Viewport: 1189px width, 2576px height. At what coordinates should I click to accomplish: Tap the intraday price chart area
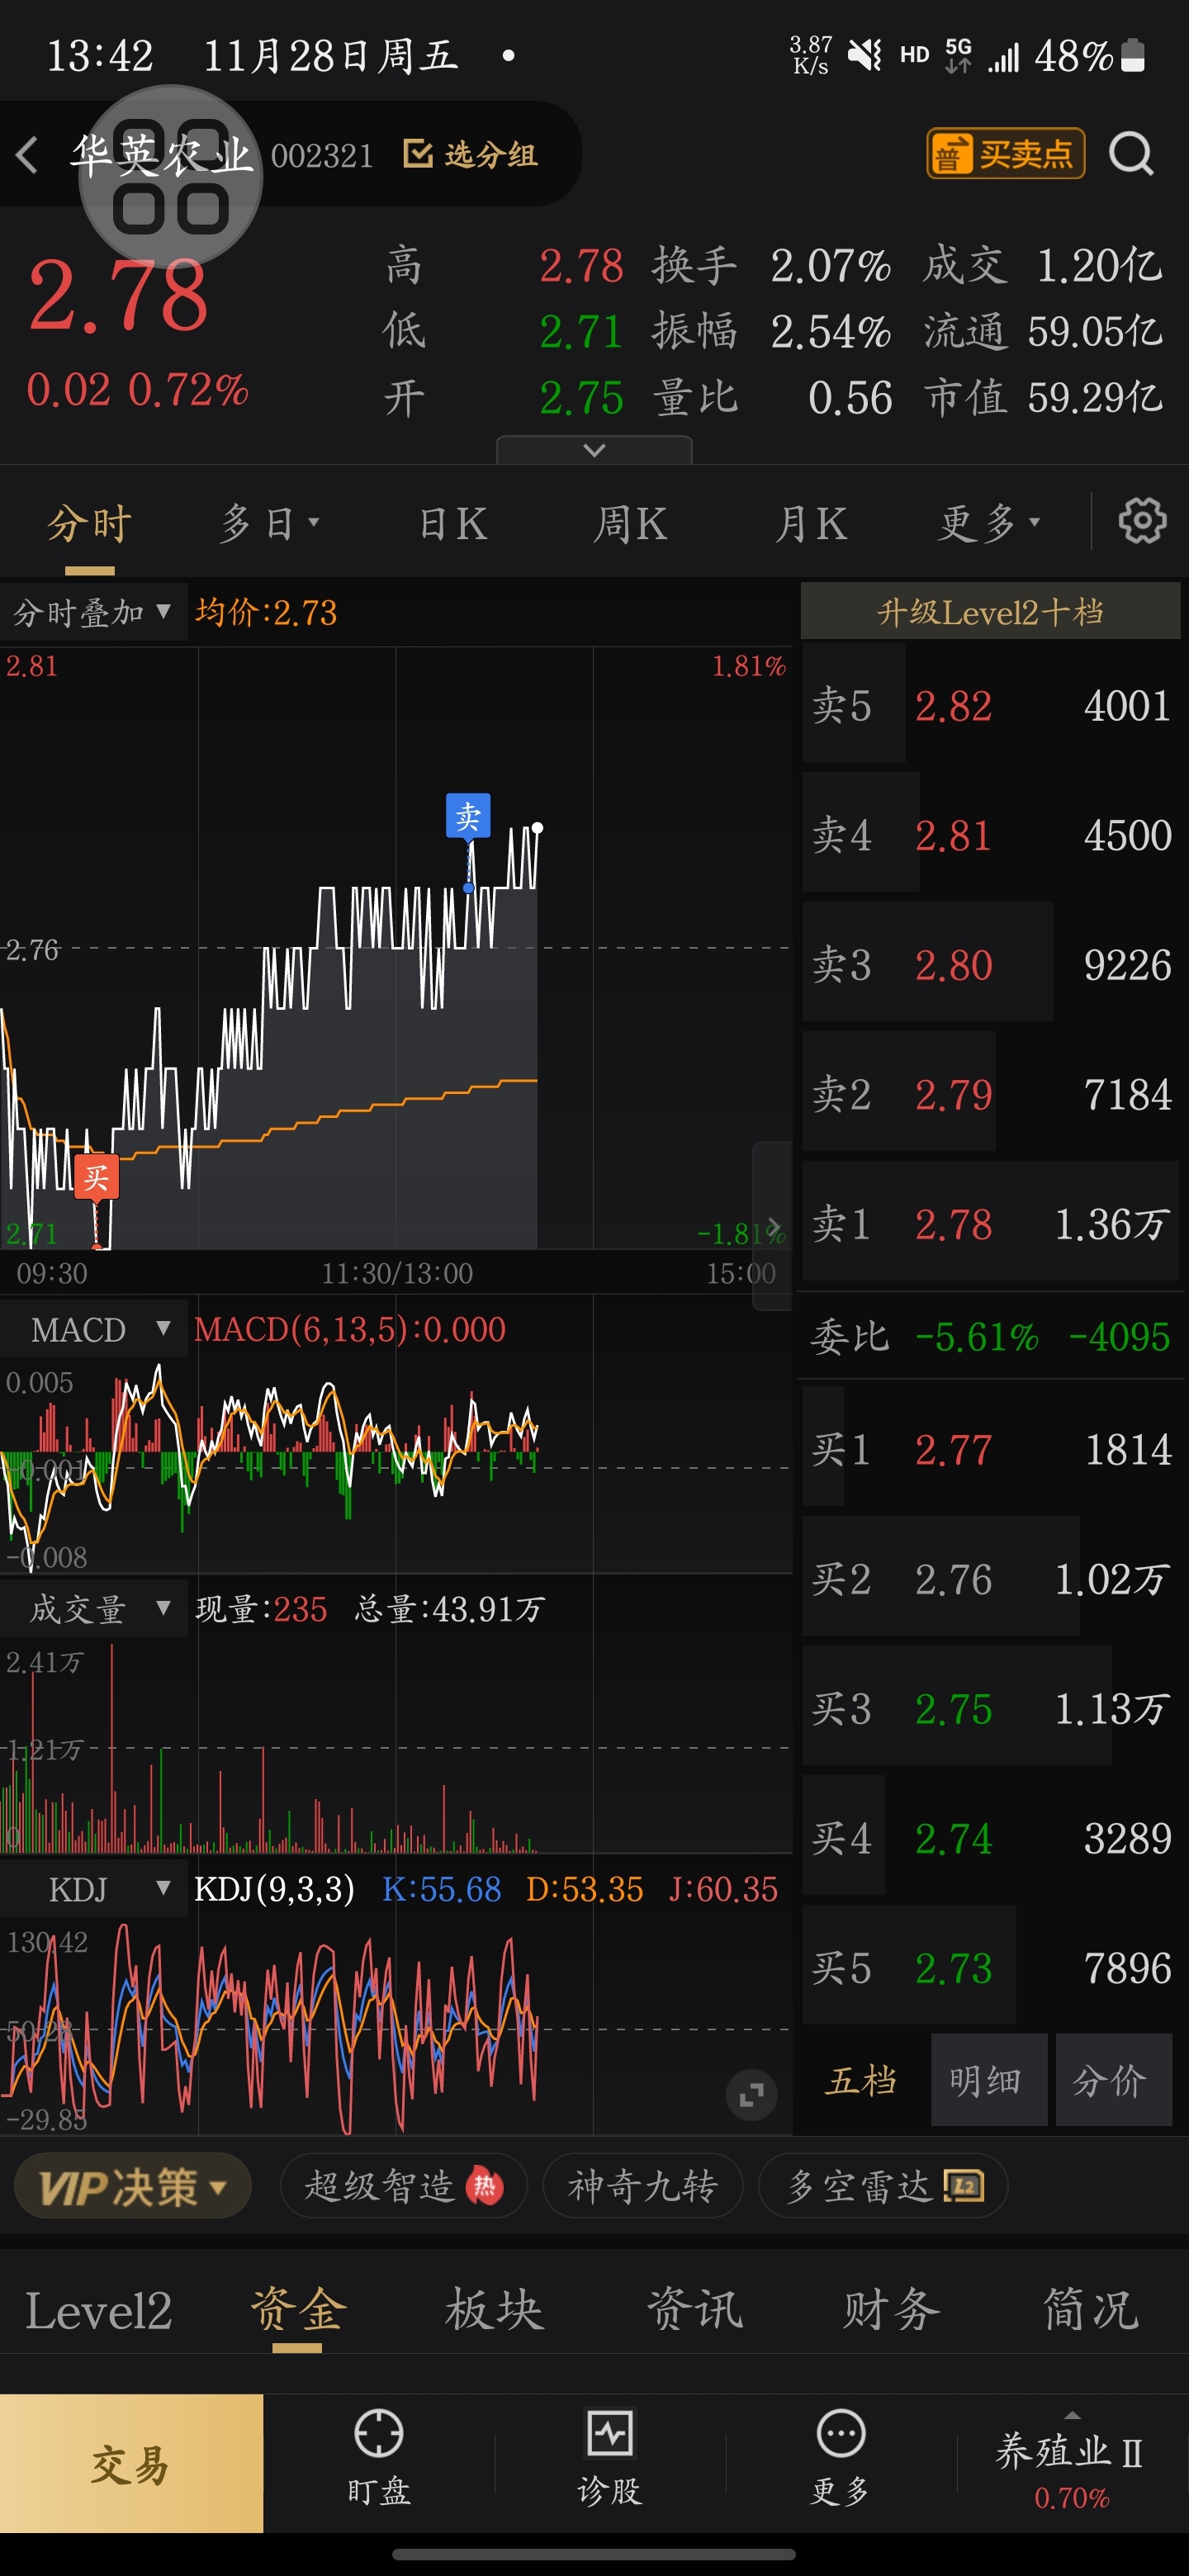tap(396, 948)
